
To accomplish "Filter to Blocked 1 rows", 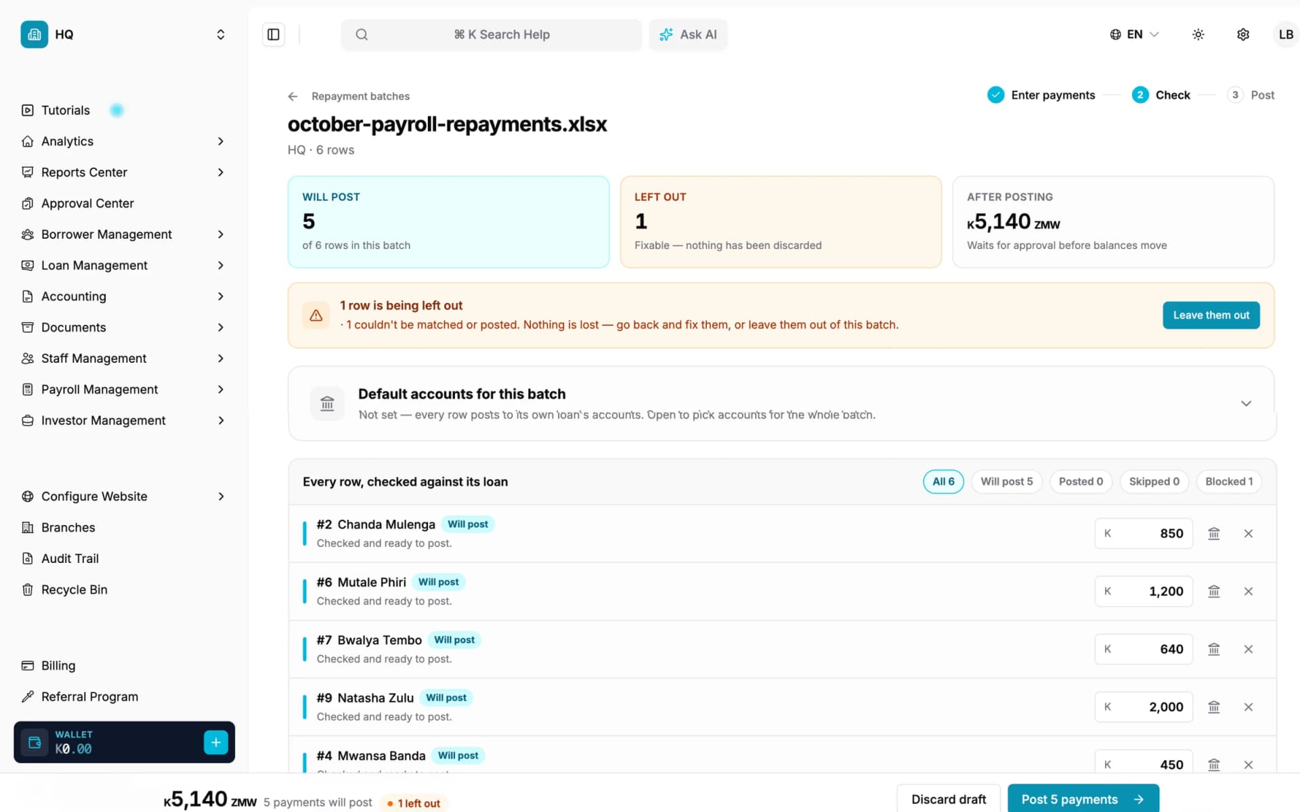I will 1229,482.
